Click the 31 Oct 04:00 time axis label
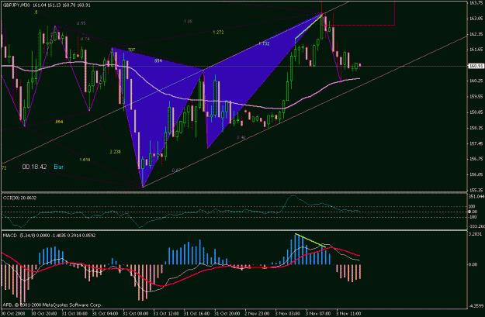The height and width of the screenshot is (317, 485). click(106, 314)
